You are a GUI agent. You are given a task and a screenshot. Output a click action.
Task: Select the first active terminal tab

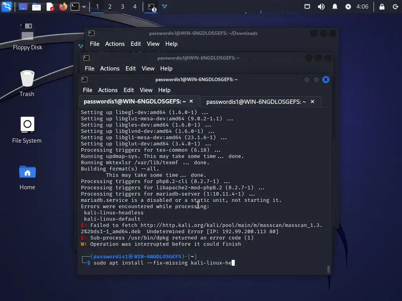click(135, 102)
